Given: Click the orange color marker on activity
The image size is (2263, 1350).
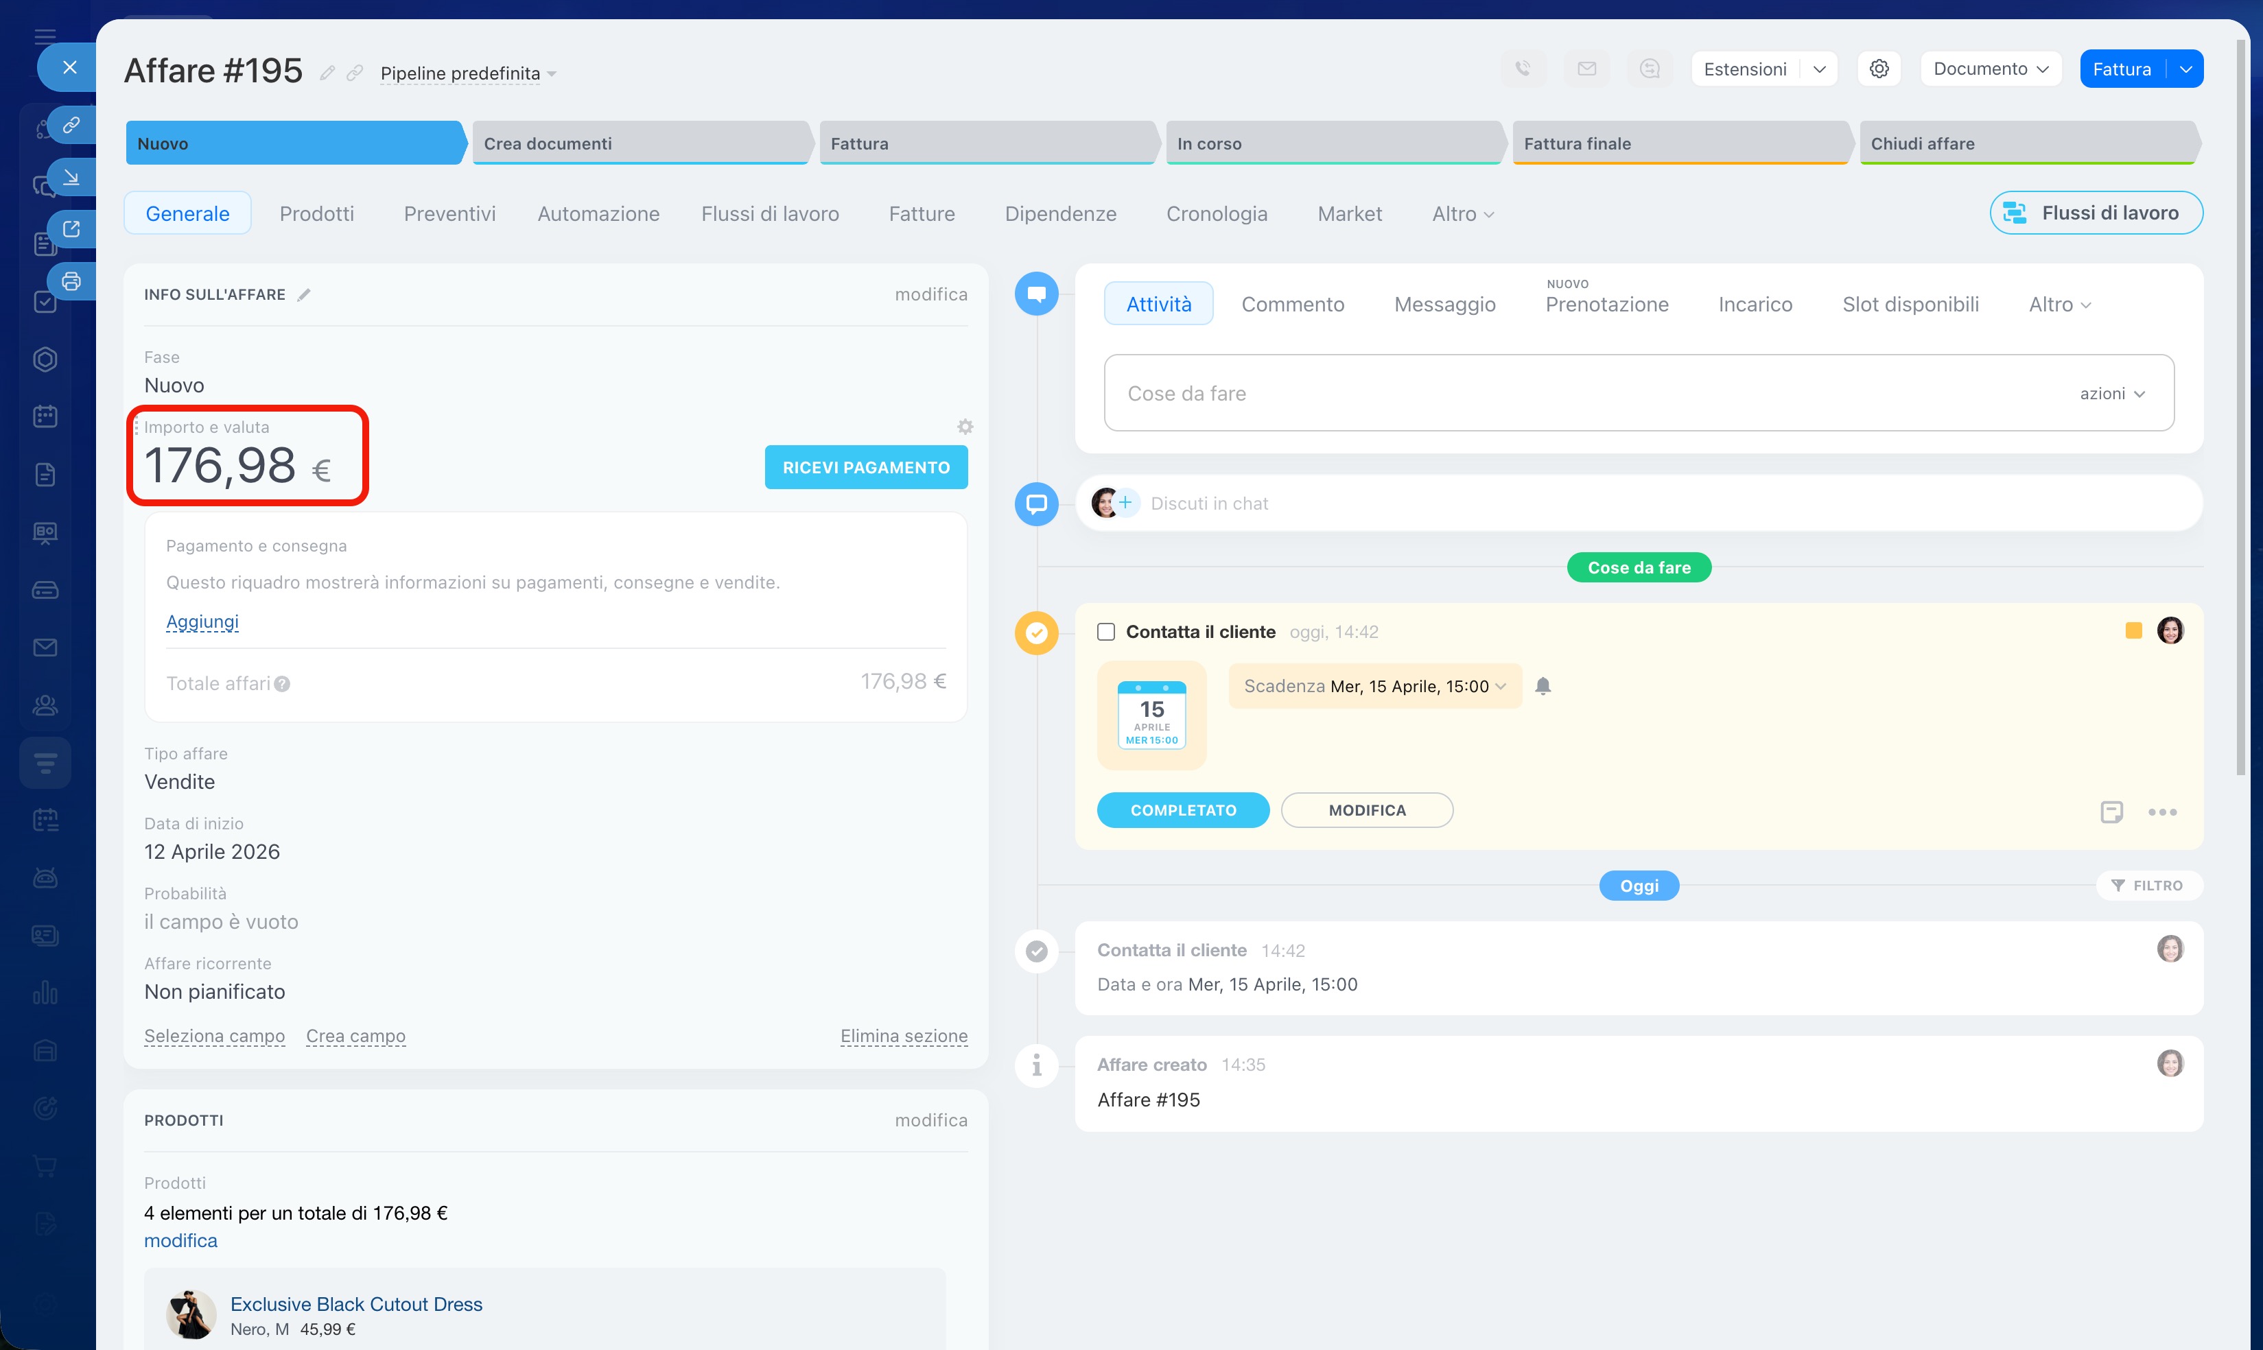Looking at the screenshot, I should [2133, 630].
